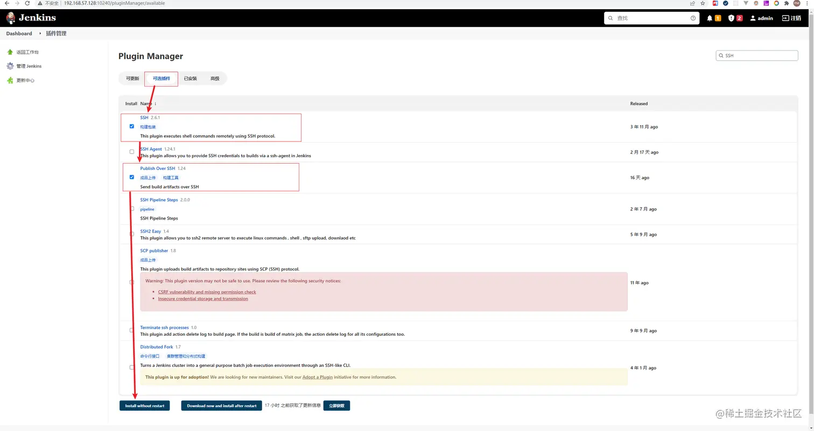Click the blue checkmark extension icon
This screenshot has height=431, width=814.
click(x=726, y=3)
